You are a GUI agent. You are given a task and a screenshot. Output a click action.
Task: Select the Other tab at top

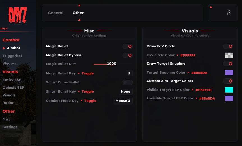tap(78, 13)
